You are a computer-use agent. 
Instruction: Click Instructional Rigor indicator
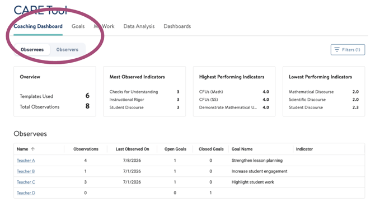(x=126, y=100)
